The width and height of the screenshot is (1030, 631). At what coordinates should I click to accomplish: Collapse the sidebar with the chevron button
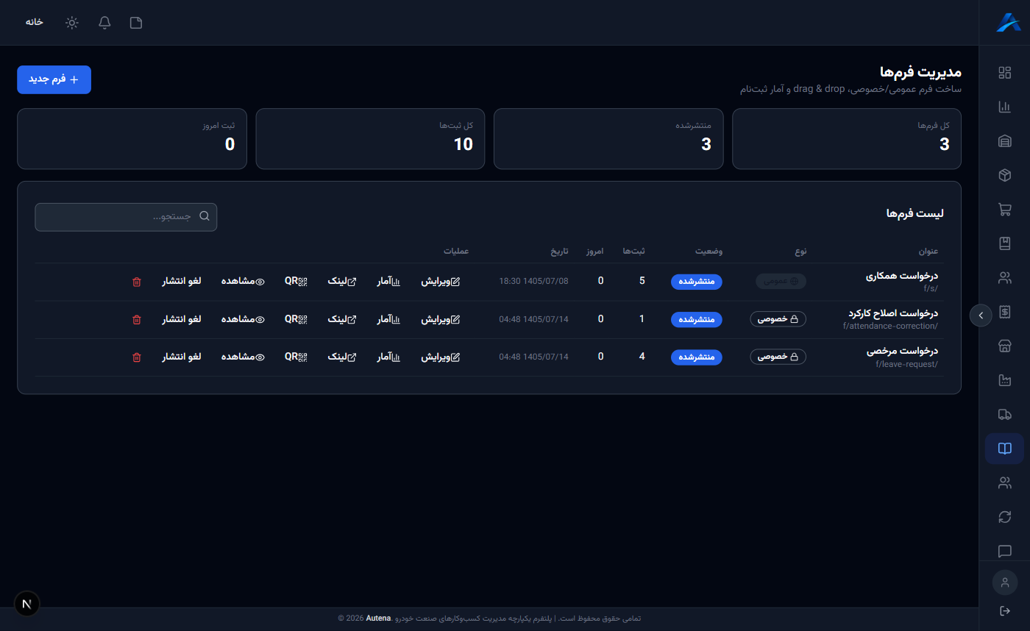click(981, 315)
